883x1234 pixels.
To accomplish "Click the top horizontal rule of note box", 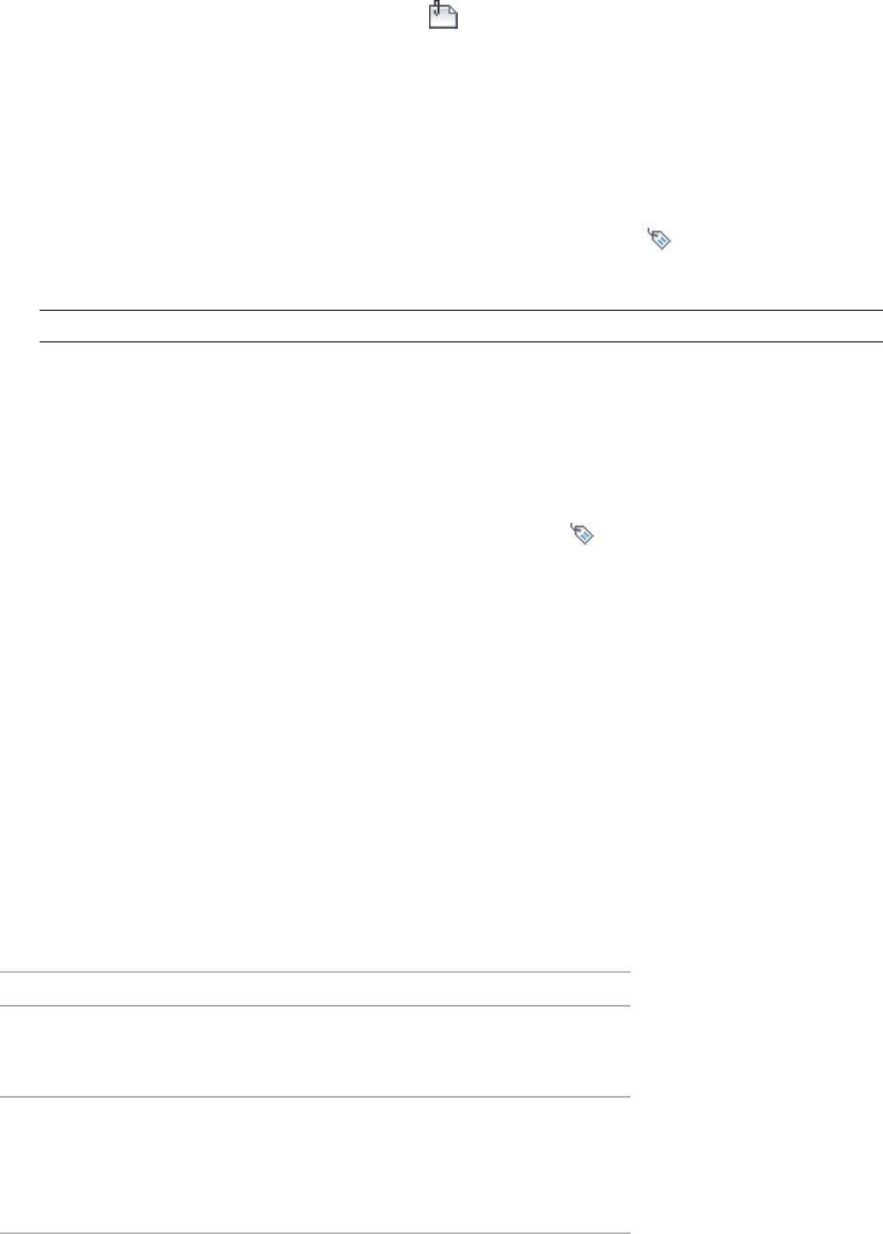I will pyautogui.click(x=460, y=311).
